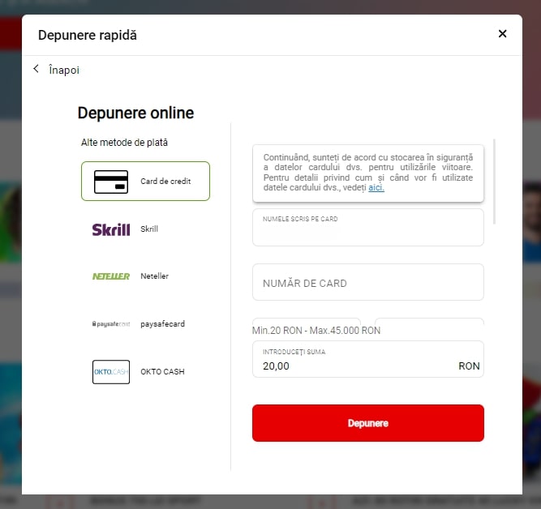Click the form's vertical scrollbar
541x509 pixels.
click(x=495, y=182)
